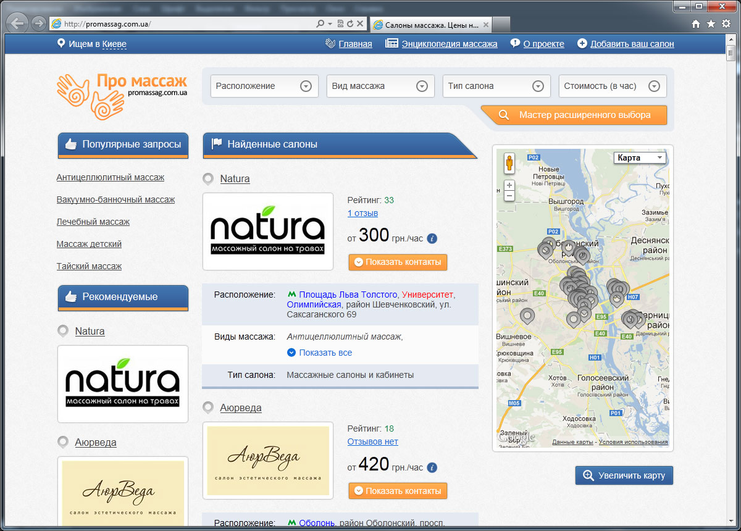Viewport: 741px width, 531px height.
Task: Click the location pin next to Ищем в Киеве
Action: [x=61, y=44]
